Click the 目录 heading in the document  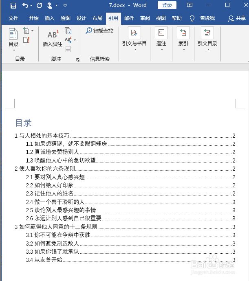[24, 123]
